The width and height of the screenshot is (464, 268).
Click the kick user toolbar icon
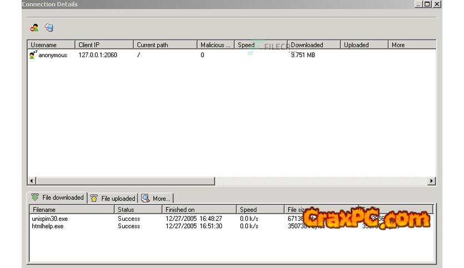click(34, 28)
